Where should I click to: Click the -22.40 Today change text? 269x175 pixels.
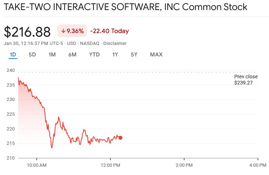(x=109, y=31)
